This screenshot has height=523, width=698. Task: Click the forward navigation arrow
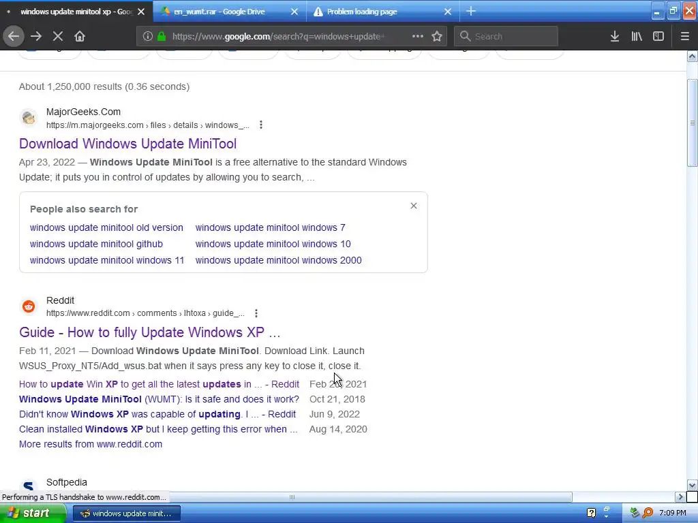click(x=36, y=37)
